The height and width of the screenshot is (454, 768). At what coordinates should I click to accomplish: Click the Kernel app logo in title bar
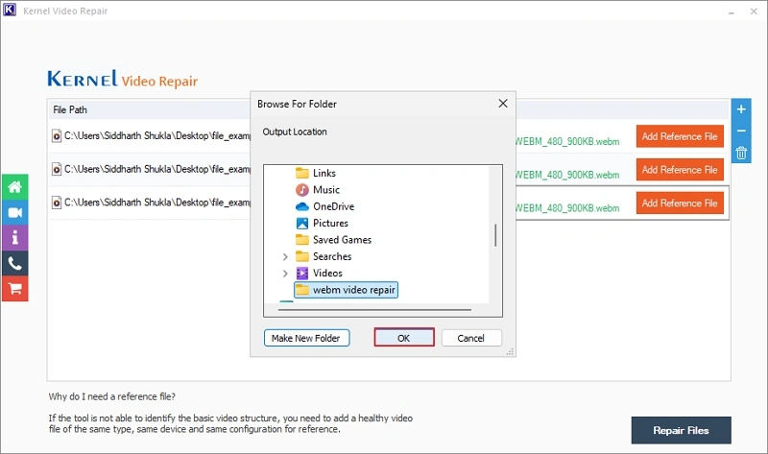pyautogui.click(x=10, y=11)
